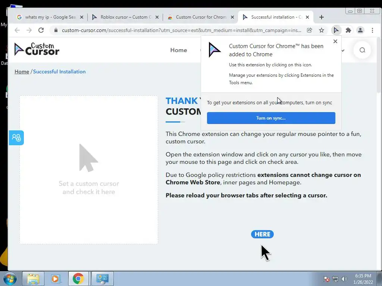Image resolution: width=382 pixels, height=286 pixels.
Task: Click the cursor check area box
Action: point(89,170)
